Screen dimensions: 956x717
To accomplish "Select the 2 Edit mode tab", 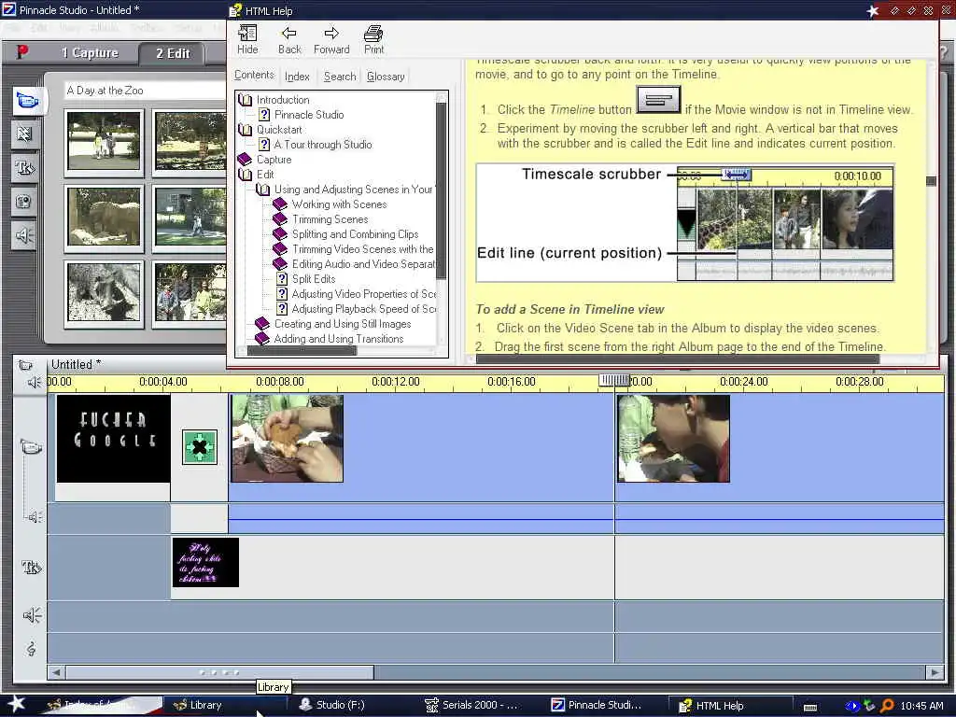I will pyautogui.click(x=173, y=53).
